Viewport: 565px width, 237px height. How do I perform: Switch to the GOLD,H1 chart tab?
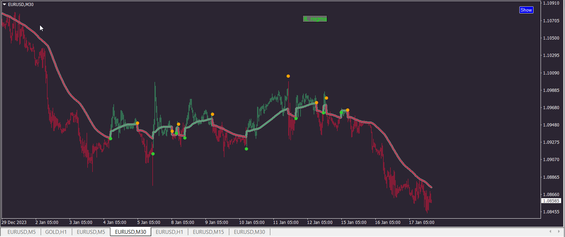tap(56, 232)
